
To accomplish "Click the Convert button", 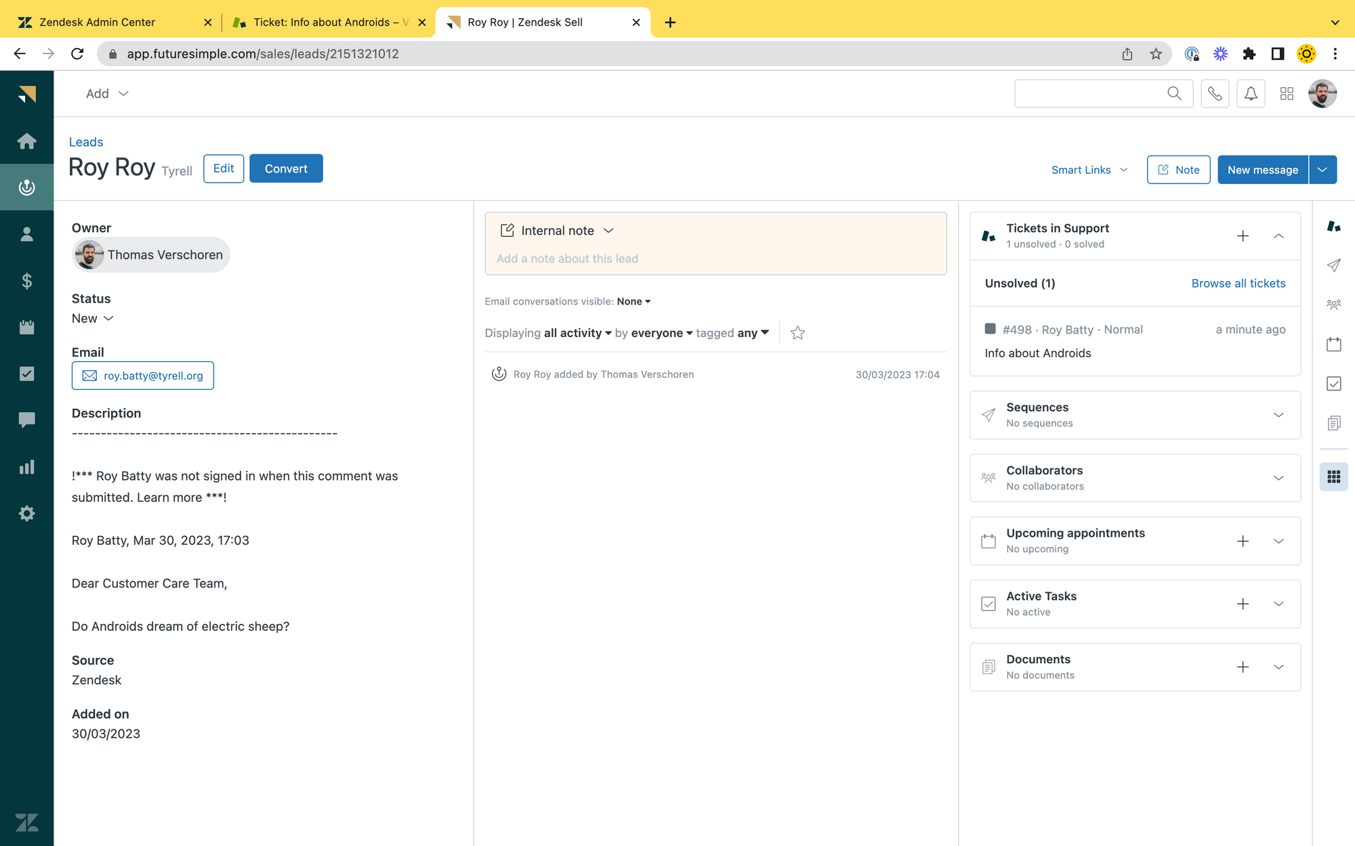I will (x=286, y=169).
